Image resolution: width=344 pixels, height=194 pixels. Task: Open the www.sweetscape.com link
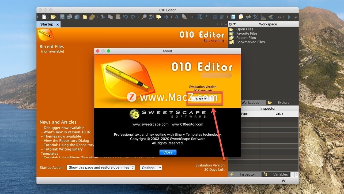[x=150, y=124]
